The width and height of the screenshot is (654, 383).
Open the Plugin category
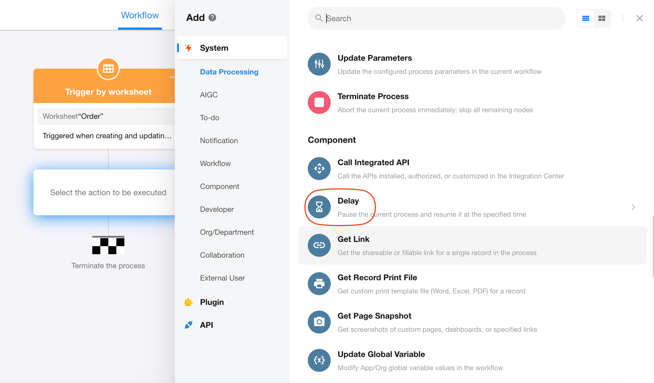212,302
